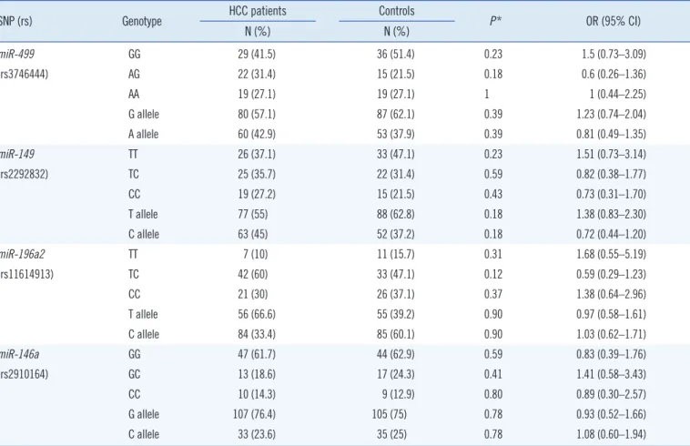690x446 pixels.
Task: Click HCC value 56 (66.6)
Action: [x=257, y=315]
